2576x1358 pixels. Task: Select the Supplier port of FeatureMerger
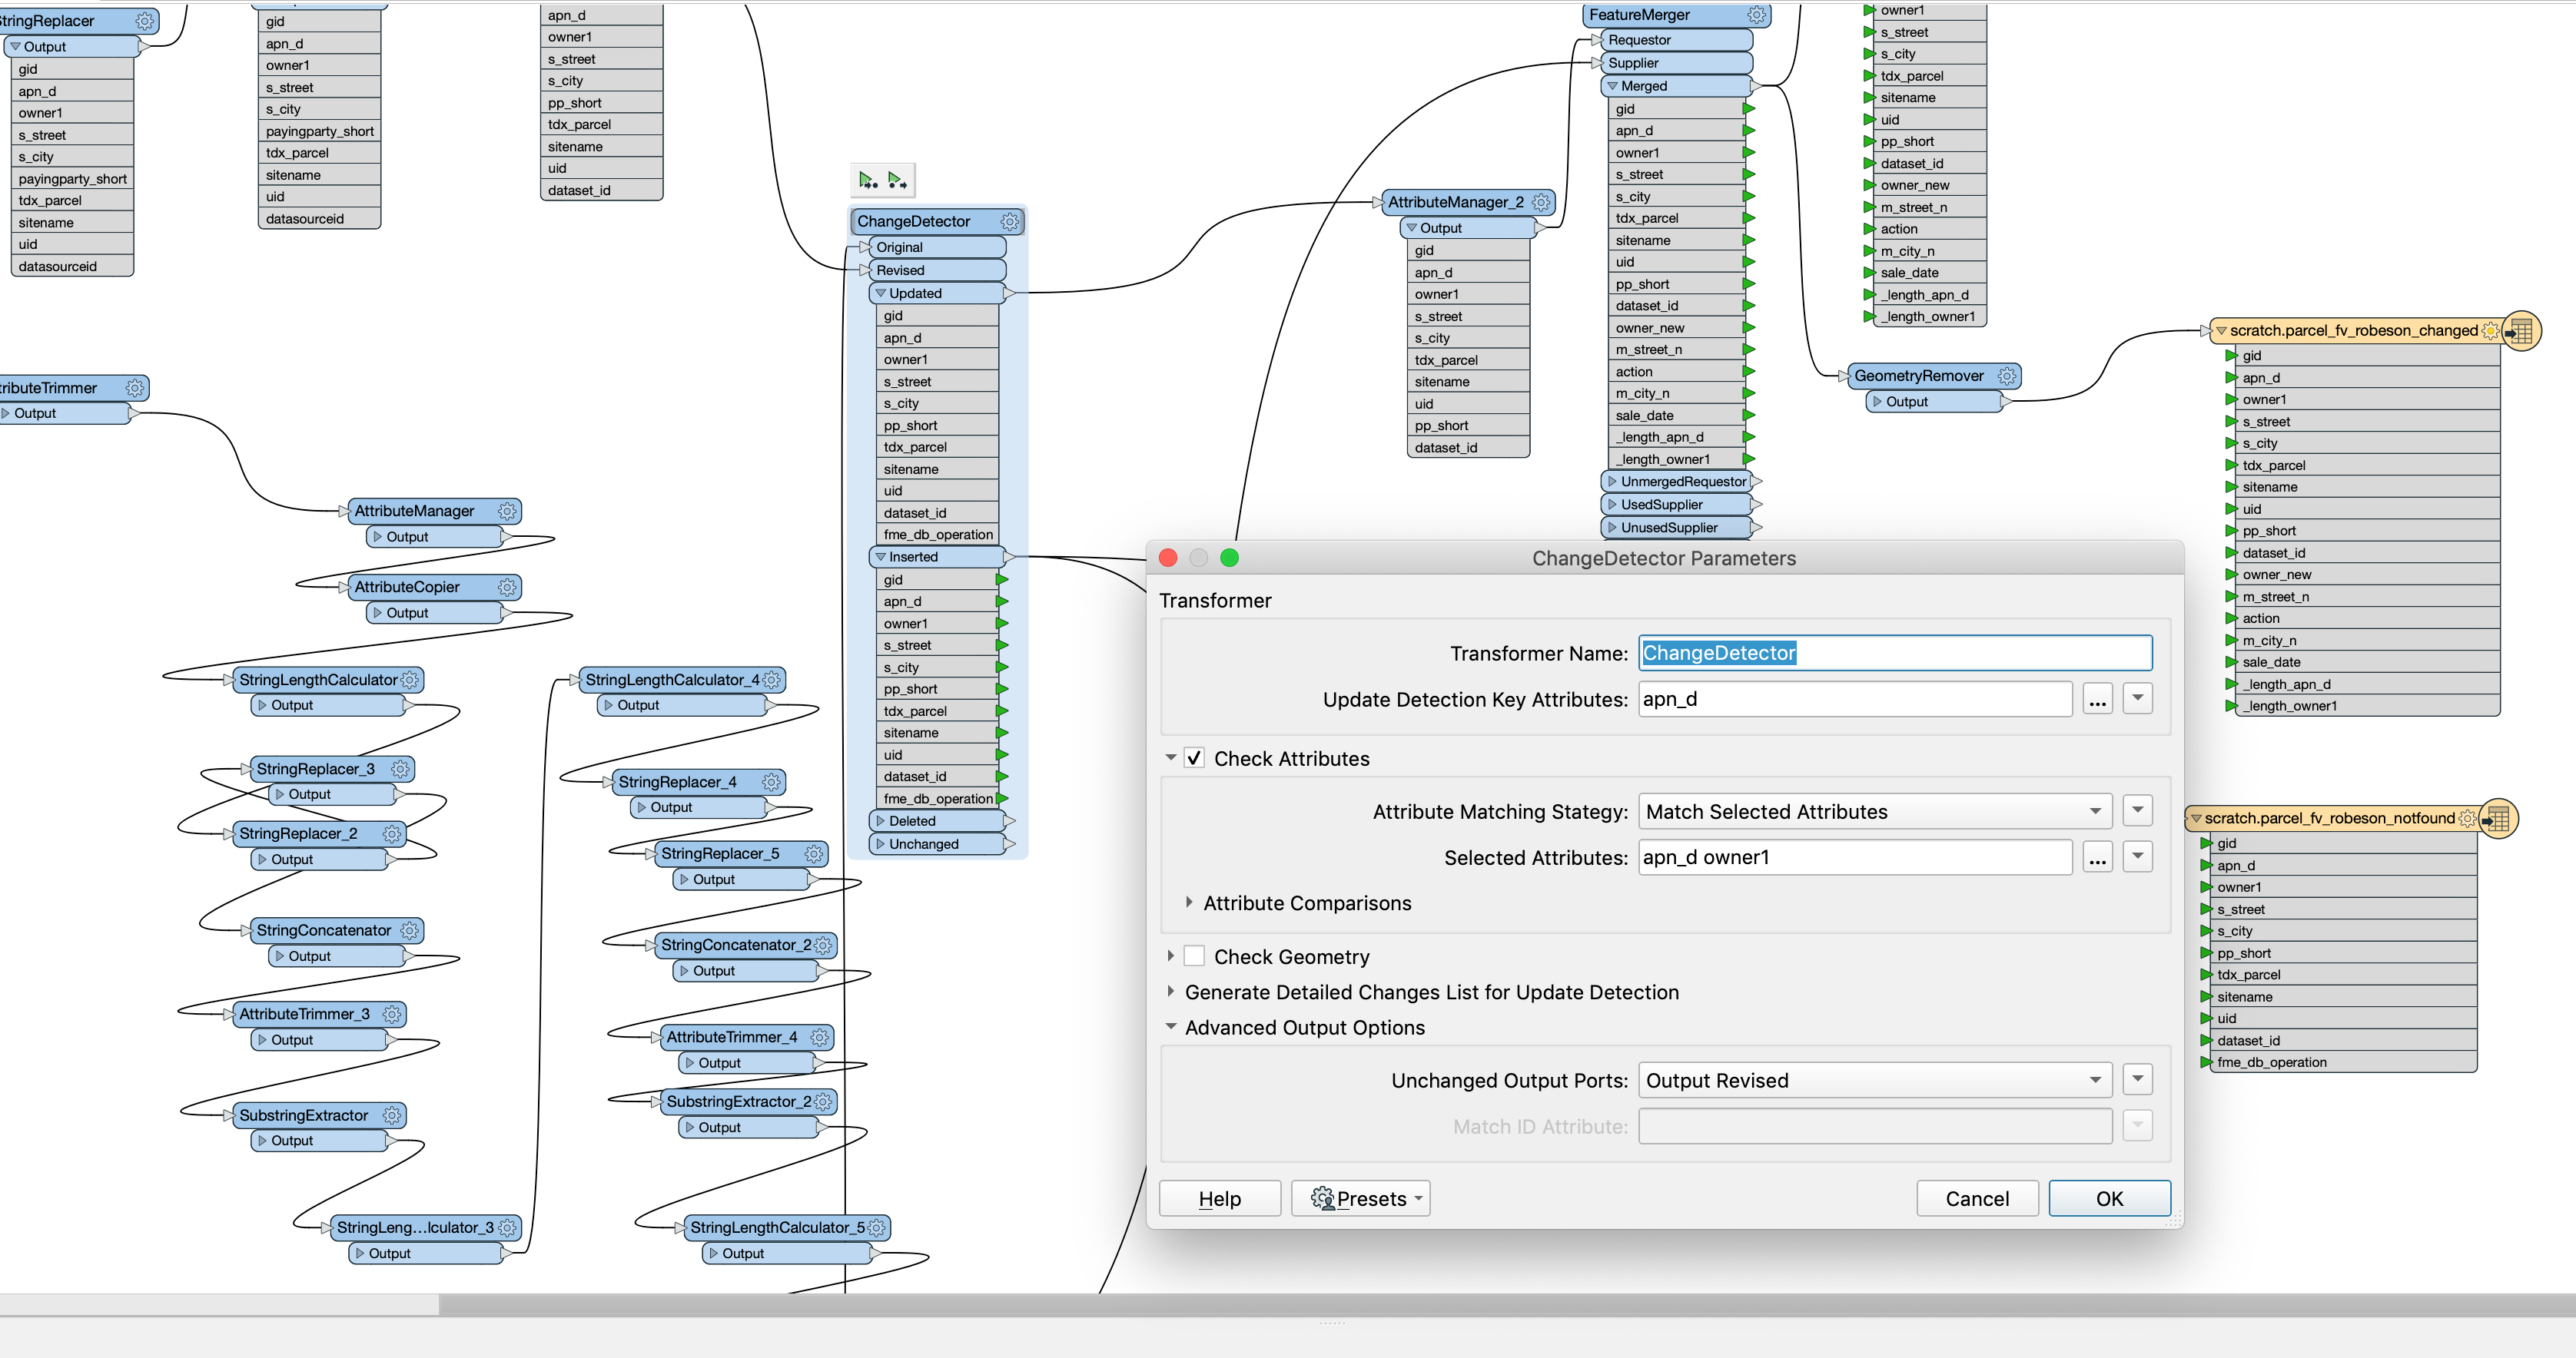tap(1676, 63)
